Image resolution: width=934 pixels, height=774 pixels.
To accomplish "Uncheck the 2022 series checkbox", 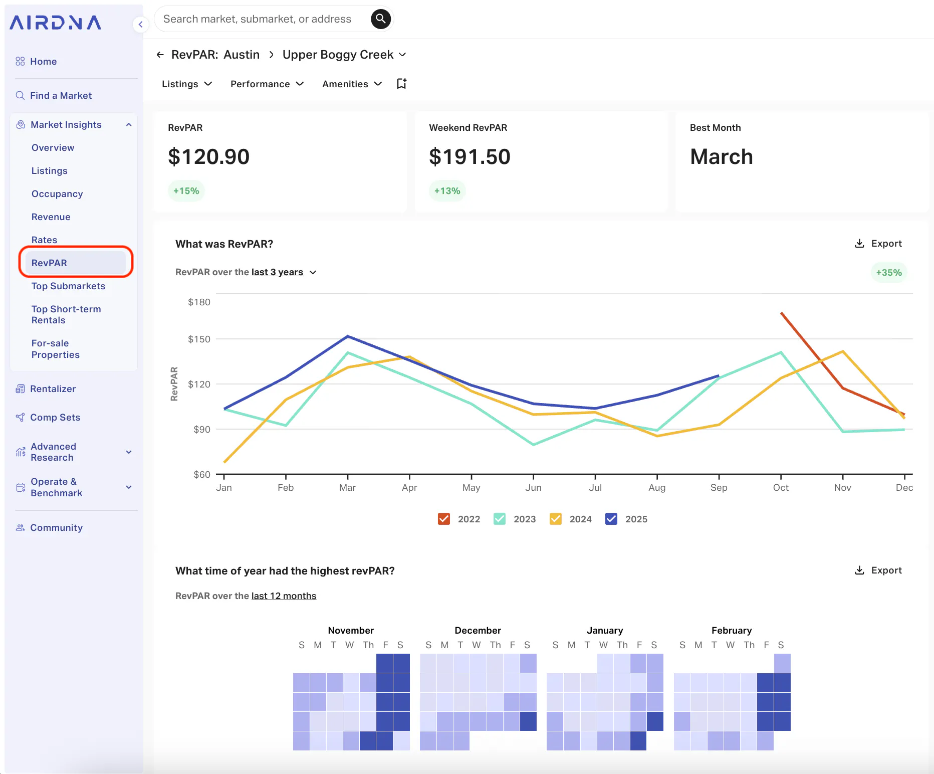I will [444, 519].
